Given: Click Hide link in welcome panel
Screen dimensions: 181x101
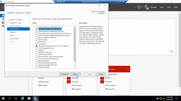Looking at the screenshot, I should (x=171, y=52).
